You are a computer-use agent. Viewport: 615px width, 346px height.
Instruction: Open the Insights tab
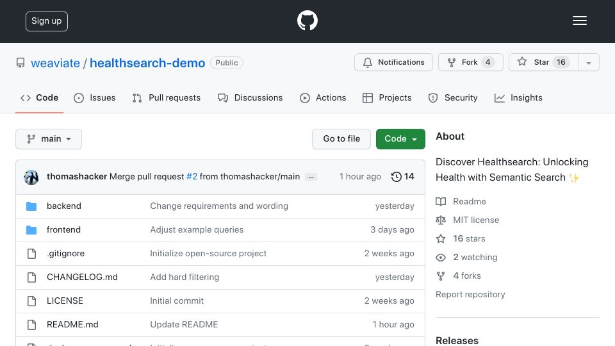[x=518, y=97]
